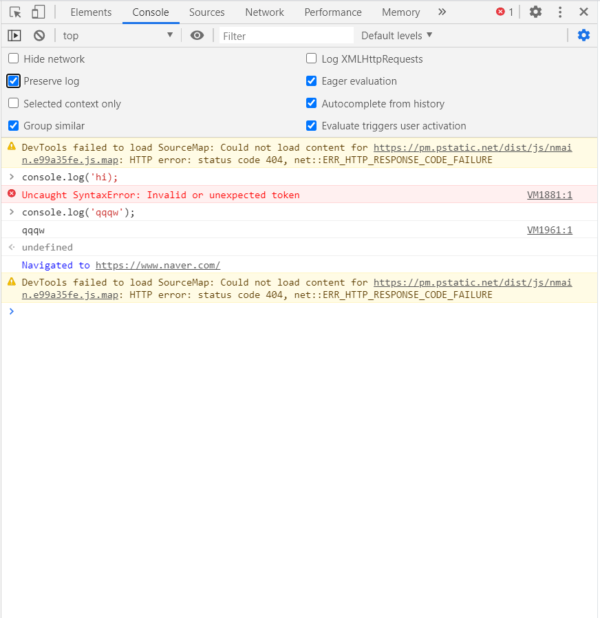The width and height of the screenshot is (600, 618).
Task: Switch to the Sources tab
Action: (206, 12)
